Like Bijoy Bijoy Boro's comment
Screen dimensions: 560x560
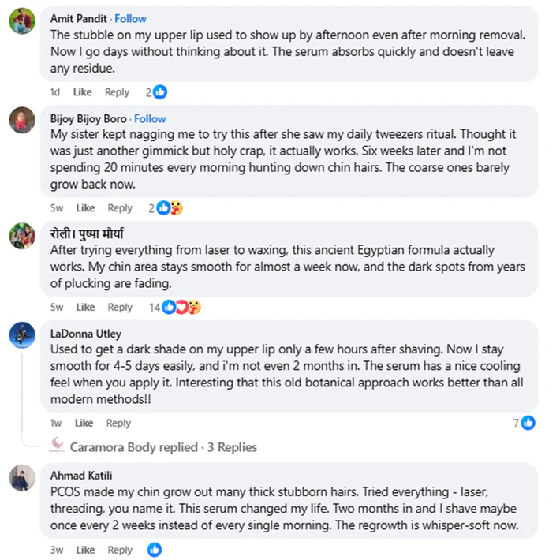pyautogui.click(x=85, y=208)
